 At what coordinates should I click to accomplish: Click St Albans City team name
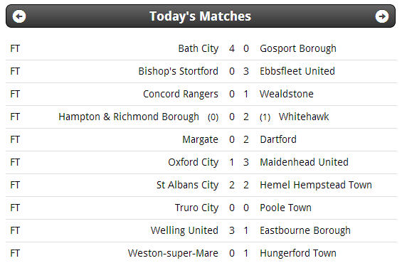tap(188, 186)
